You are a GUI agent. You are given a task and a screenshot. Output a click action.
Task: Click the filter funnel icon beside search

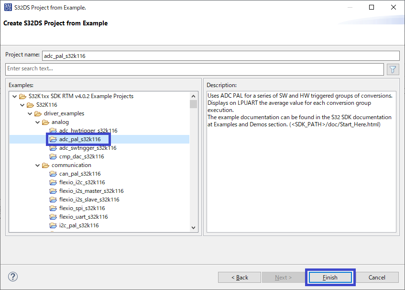pos(393,69)
